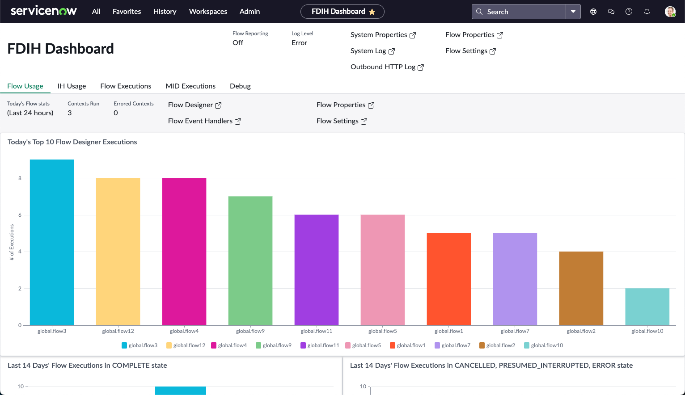This screenshot has width=685, height=395.
Task: Switch to the Debug tab
Action: (x=240, y=86)
